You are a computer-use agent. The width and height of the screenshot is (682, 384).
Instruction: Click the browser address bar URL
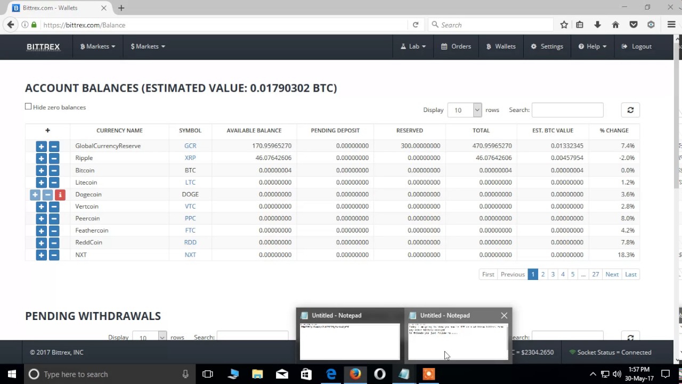[224, 25]
